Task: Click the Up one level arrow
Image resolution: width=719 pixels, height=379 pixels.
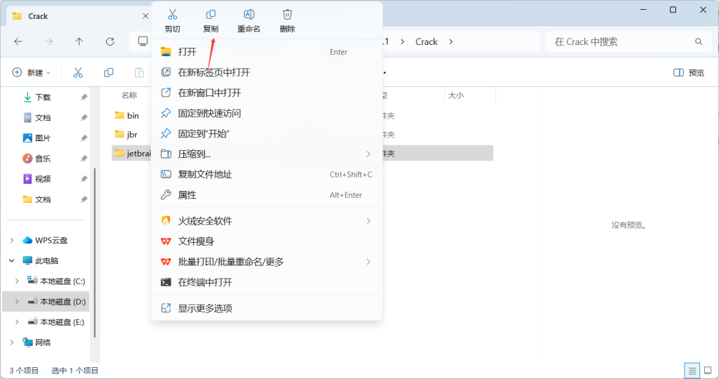Action: [x=79, y=41]
